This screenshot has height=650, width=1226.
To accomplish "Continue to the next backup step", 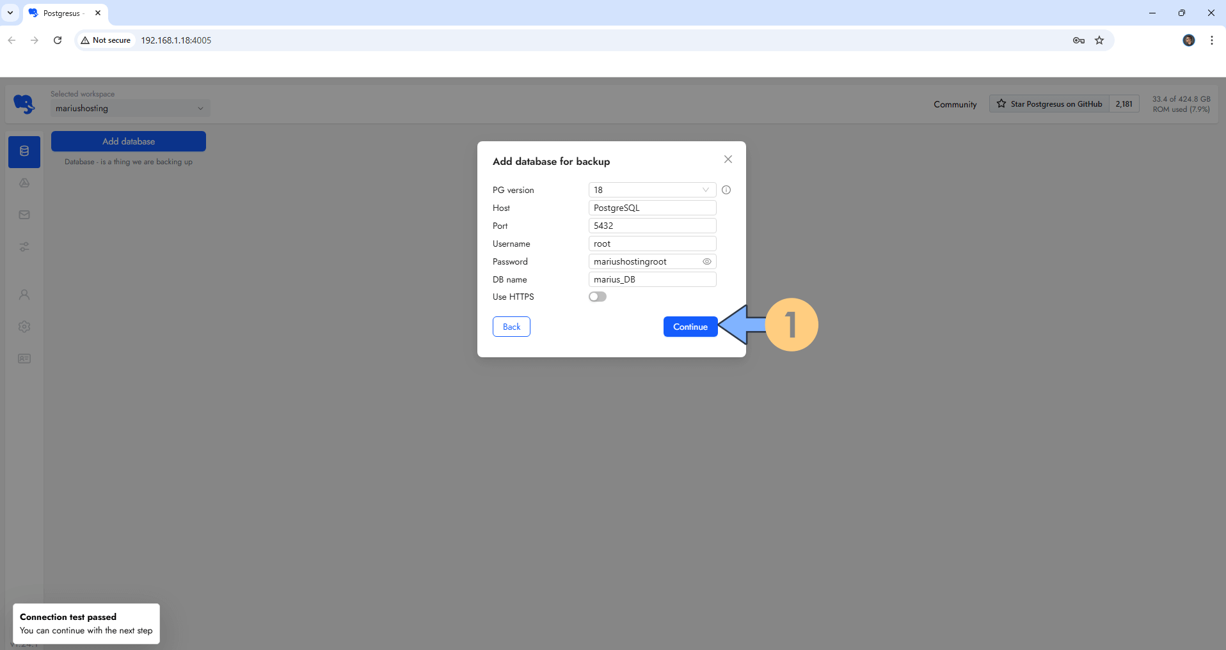I will [690, 327].
